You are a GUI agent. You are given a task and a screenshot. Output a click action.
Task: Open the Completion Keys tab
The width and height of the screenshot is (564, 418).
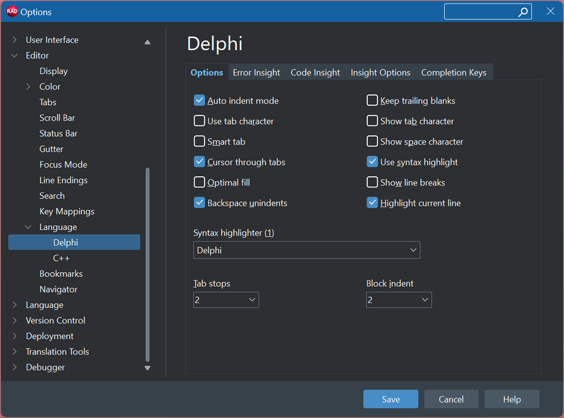[x=453, y=73]
